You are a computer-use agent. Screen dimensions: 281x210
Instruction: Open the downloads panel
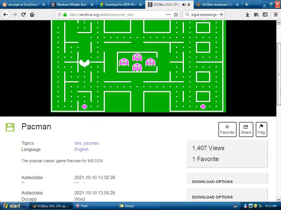pos(248,14)
